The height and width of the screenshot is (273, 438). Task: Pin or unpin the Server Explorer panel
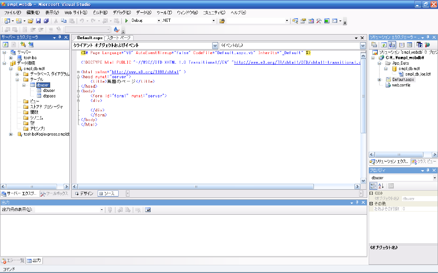coord(60,37)
